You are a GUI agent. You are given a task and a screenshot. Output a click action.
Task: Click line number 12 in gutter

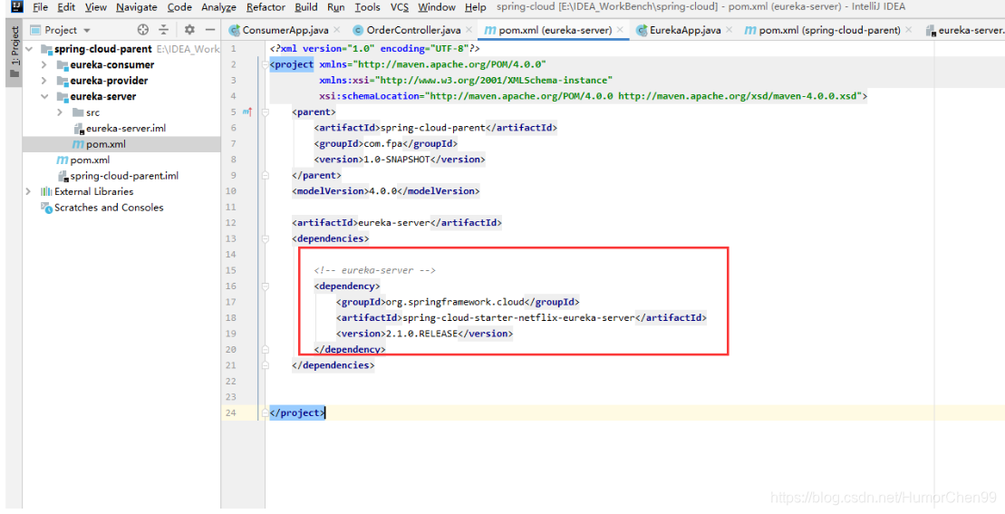tap(231, 223)
